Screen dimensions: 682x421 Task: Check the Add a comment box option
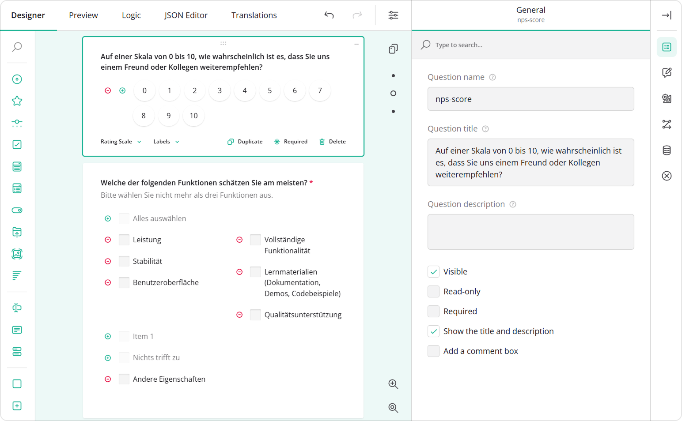tap(433, 351)
